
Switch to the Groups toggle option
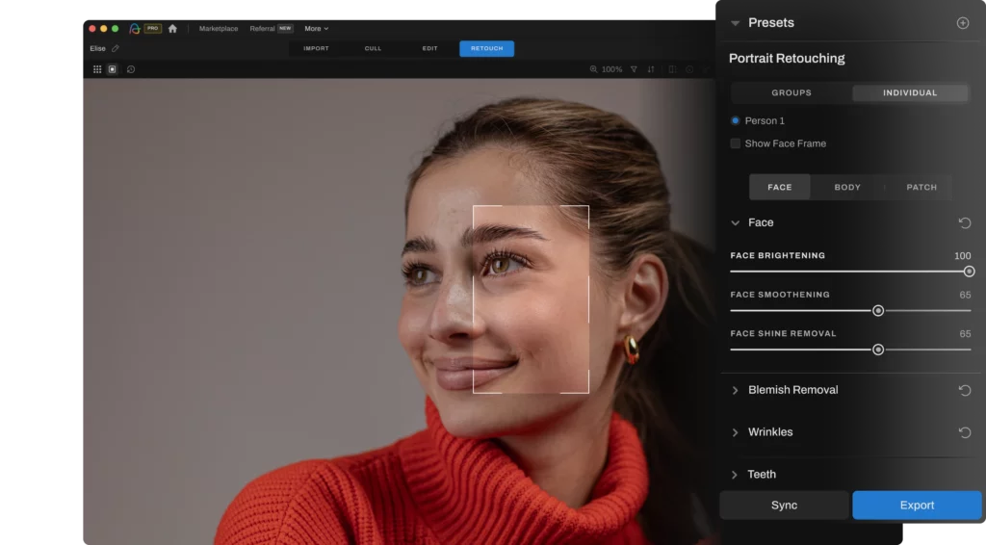(791, 93)
